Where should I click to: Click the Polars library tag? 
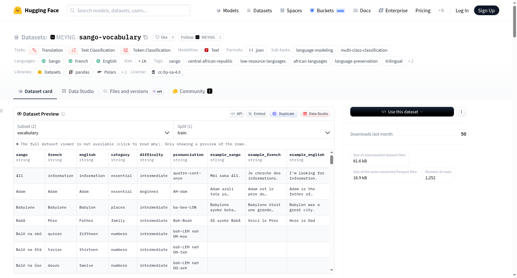(x=107, y=72)
